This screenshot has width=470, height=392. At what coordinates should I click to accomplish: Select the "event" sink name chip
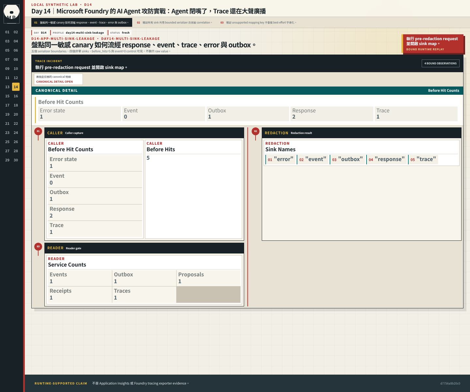(312, 159)
